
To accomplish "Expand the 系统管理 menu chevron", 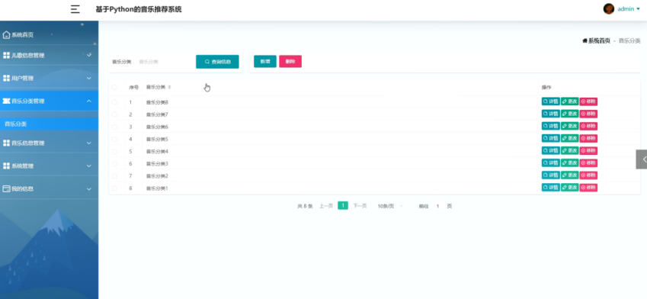I will [88, 166].
